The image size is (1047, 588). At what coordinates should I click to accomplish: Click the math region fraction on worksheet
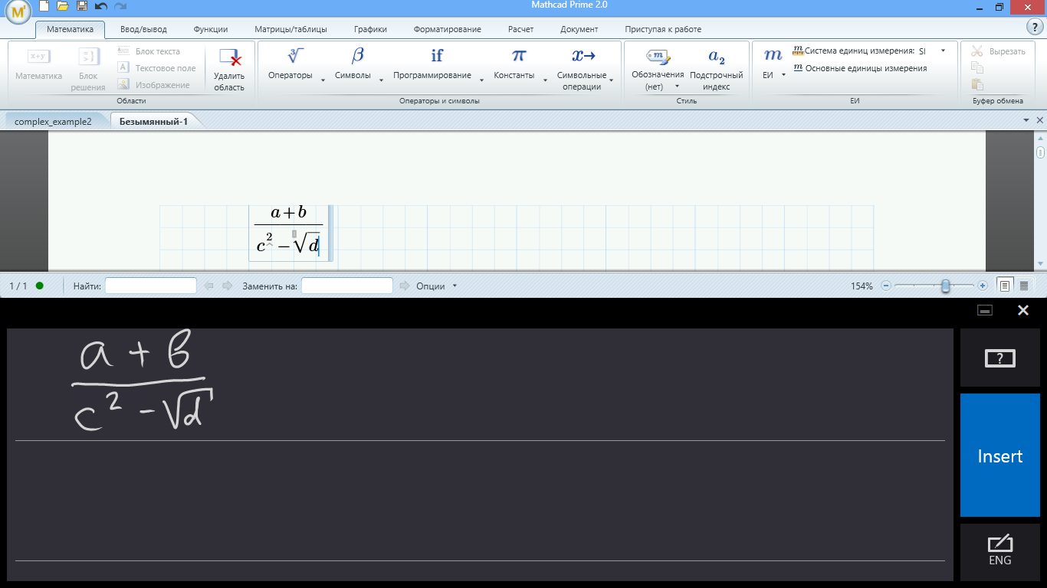tap(289, 232)
